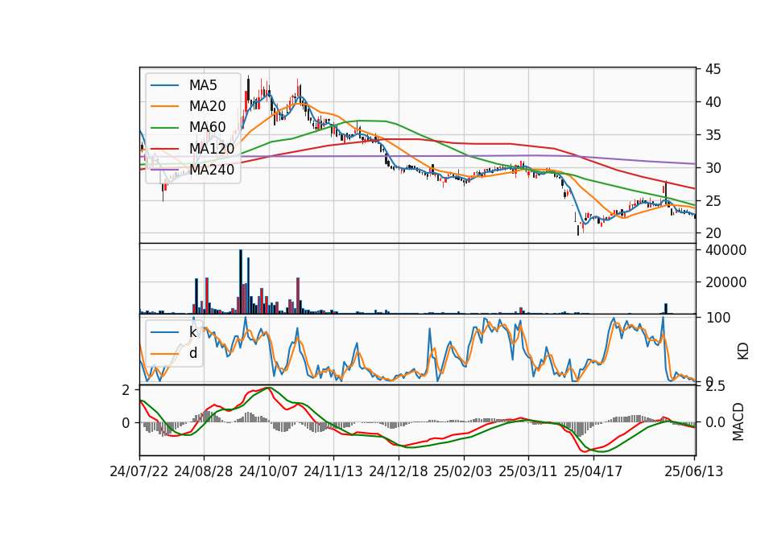Click the 45 price axis label

click(713, 69)
